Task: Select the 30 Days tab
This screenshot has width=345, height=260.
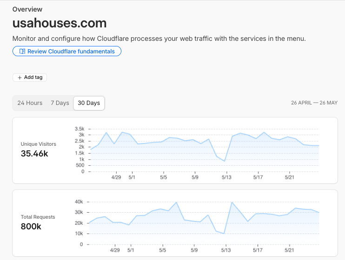Action: (x=89, y=103)
